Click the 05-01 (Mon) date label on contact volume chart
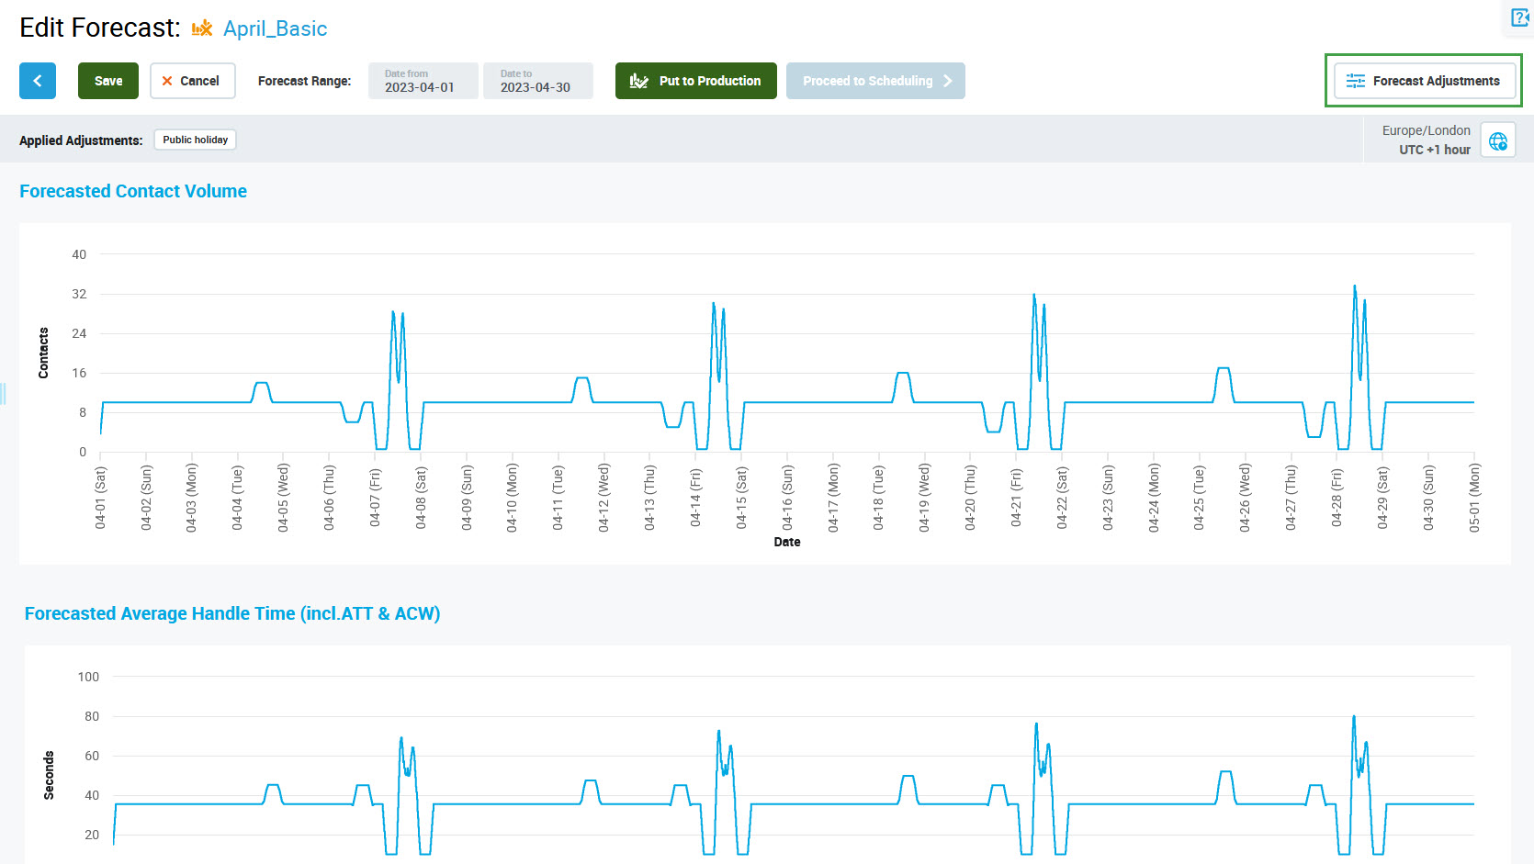Screen dimensions: 1534x864 1474,497
